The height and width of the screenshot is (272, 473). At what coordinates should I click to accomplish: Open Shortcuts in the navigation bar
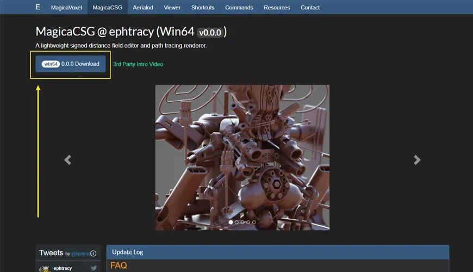pyautogui.click(x=203, y=8)
